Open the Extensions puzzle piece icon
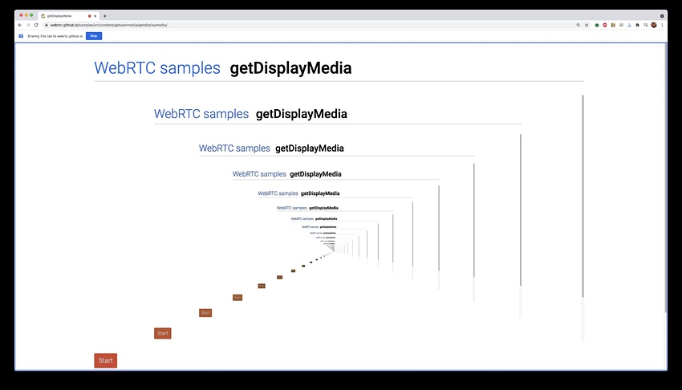 click(637, 25)
